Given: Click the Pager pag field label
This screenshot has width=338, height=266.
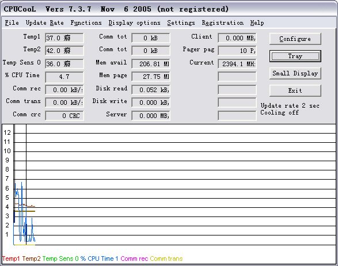Looking at the screenshot, I should 199,50.
